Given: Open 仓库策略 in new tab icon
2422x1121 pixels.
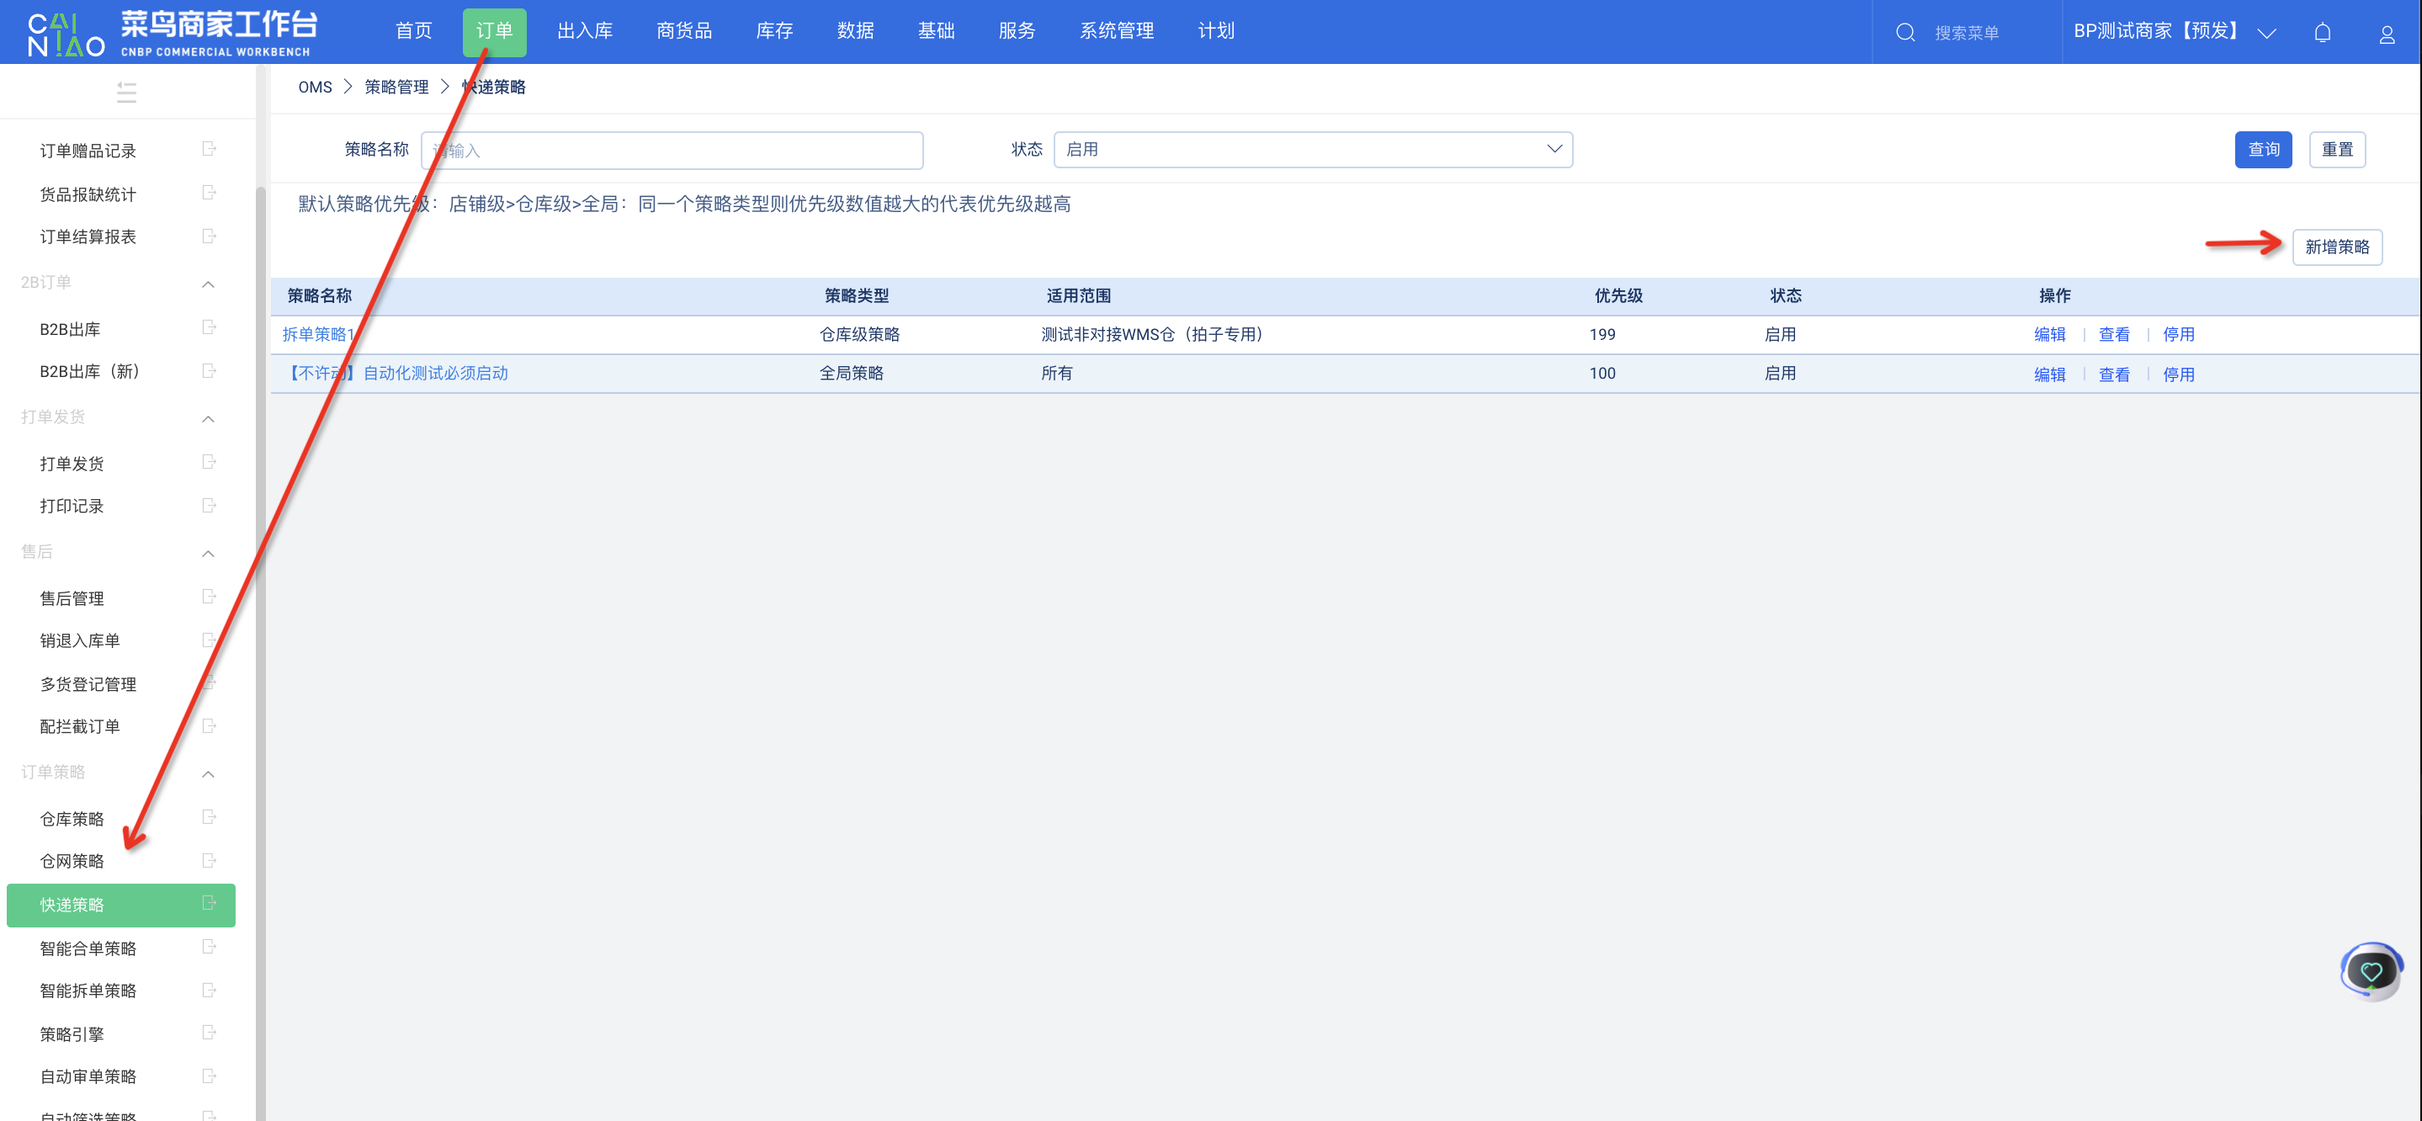Looking at the screenshot, I should pos(209,817).
